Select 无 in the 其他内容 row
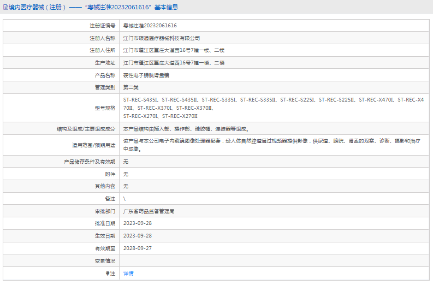 point(126,186)
